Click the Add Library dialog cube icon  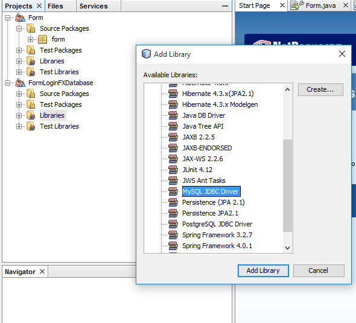[146, 54]
